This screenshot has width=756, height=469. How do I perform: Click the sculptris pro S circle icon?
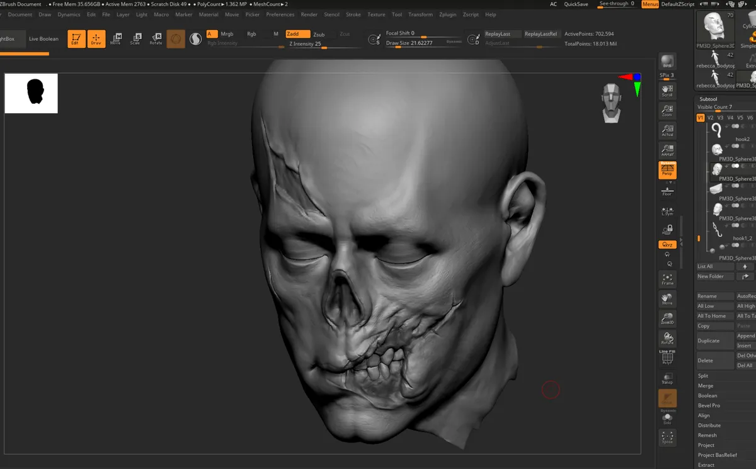click(x=195, y=39)
